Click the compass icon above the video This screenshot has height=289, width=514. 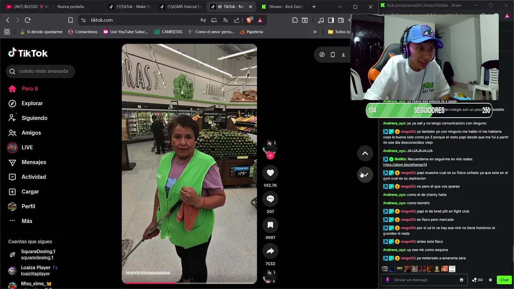pos(322,55)
